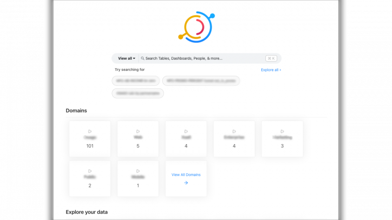Viewport: 392px width, 220px height.
Task: Click the View All Domains link
Action: 186,175
